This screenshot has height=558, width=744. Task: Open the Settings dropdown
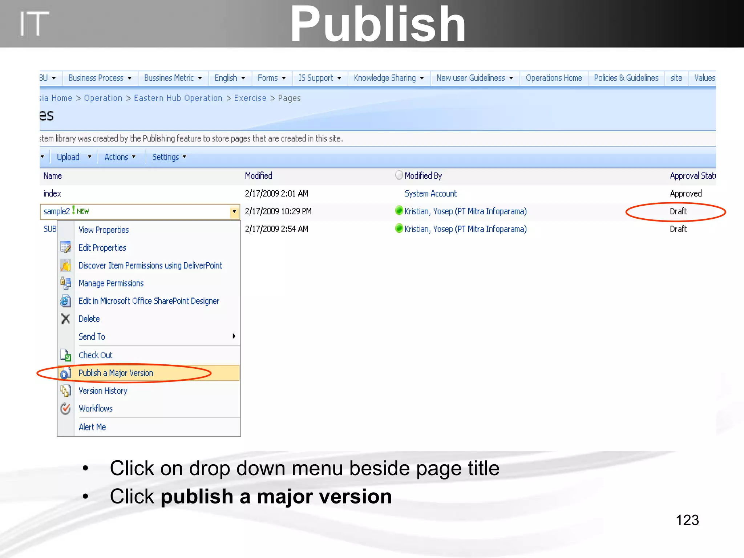click(x=169, y=157)
